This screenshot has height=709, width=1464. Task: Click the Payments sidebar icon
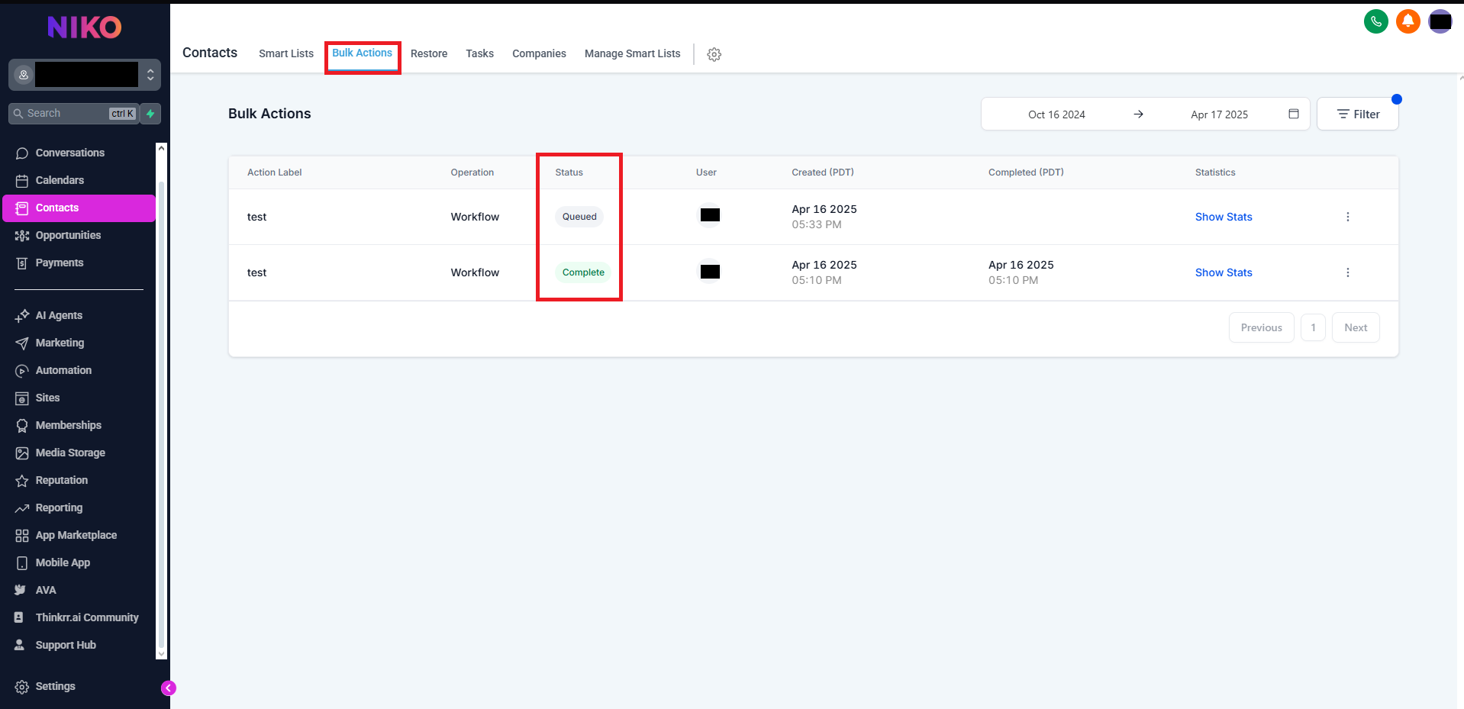point(22,263)
